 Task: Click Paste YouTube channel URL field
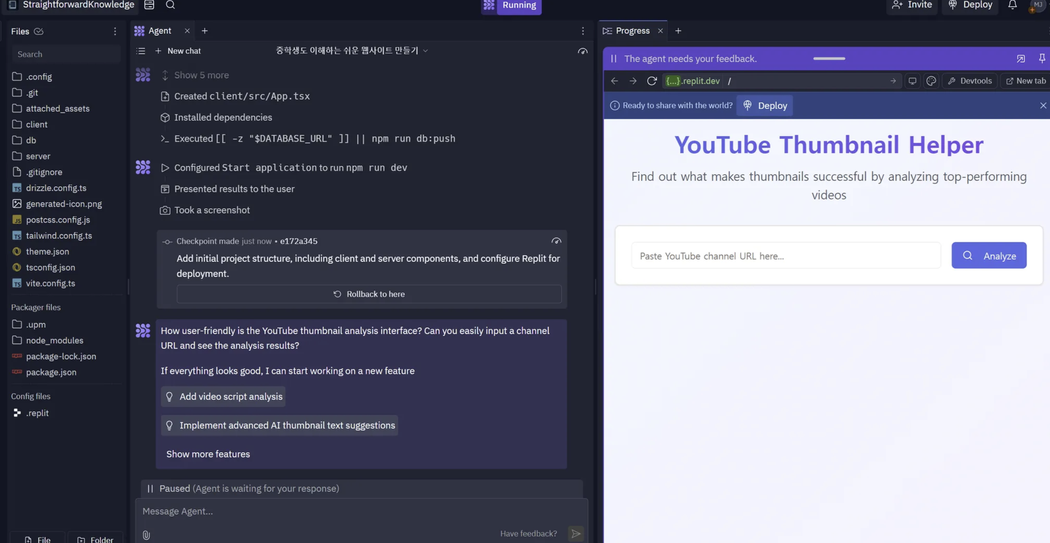tap(786, 255)
